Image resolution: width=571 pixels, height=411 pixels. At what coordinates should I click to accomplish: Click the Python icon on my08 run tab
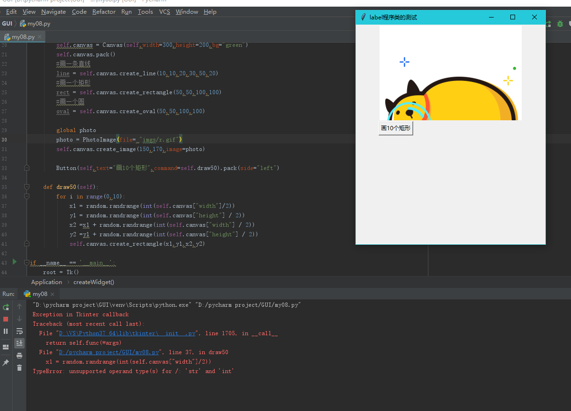pos(27,294)
